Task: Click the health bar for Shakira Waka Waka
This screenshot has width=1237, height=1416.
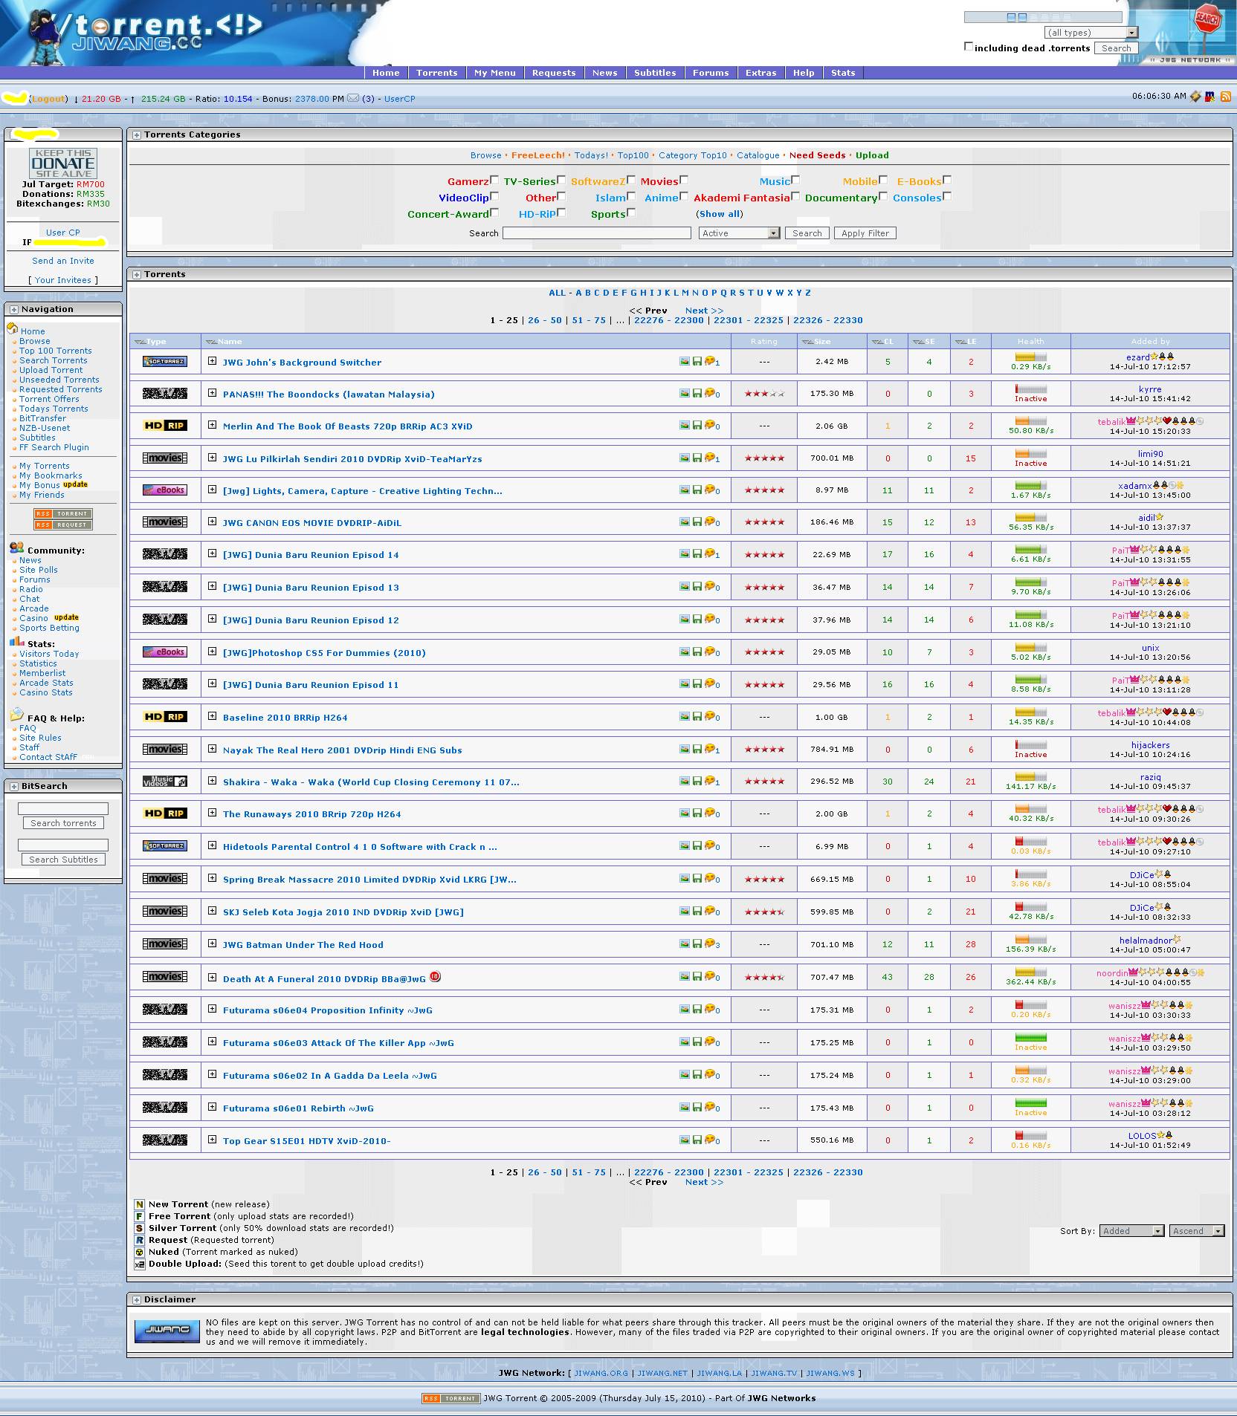Action: 1030,776
